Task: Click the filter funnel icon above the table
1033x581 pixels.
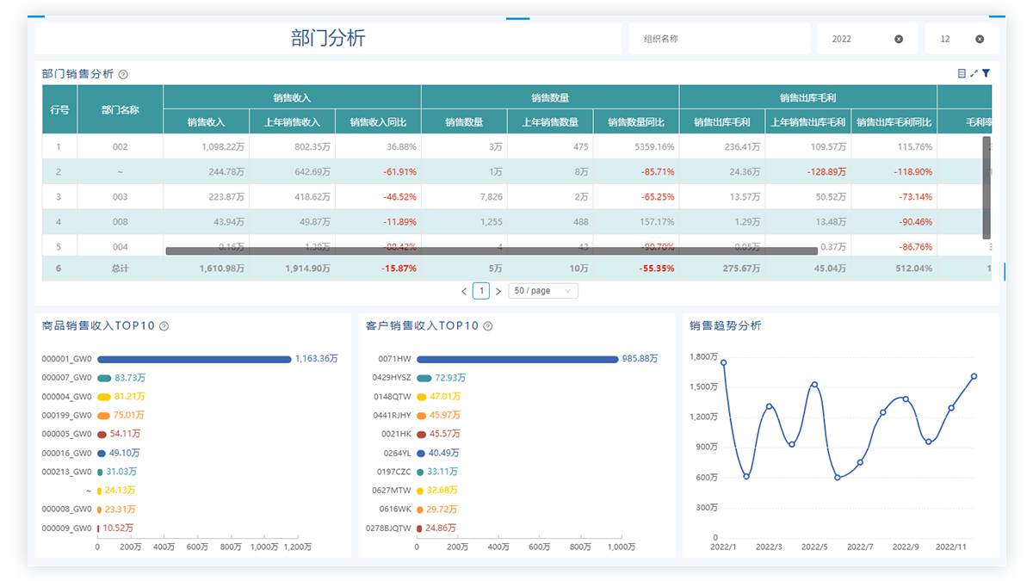Action: 986,74
